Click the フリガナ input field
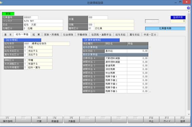The image size is (192, 127). 43,21
